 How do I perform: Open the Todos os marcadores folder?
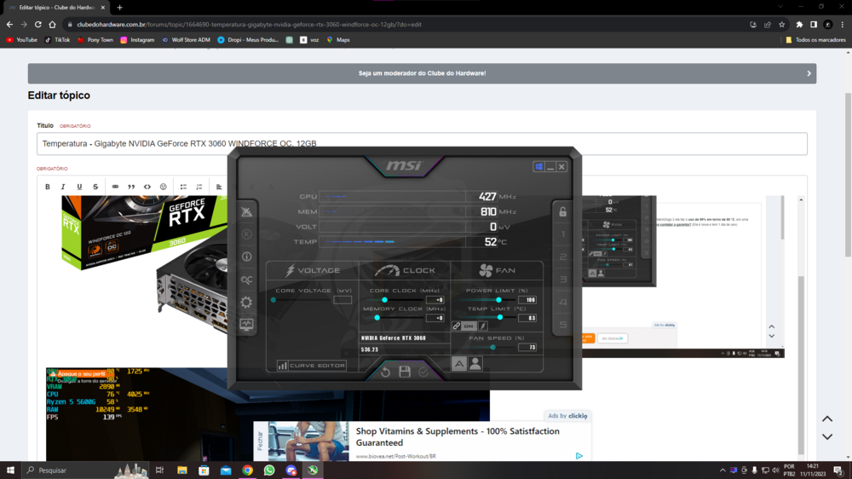(x=815, y=39)
